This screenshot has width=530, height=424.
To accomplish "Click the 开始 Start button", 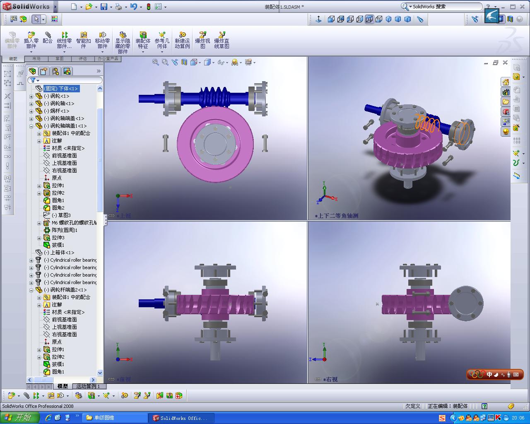I will tap(19, 418).
